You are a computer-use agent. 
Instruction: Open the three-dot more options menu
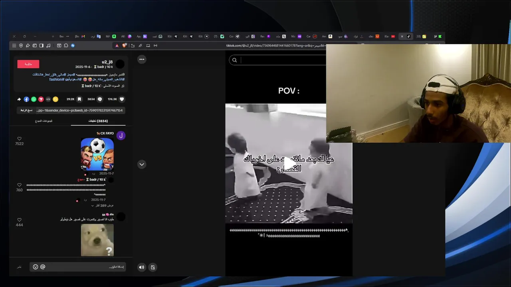142,59
